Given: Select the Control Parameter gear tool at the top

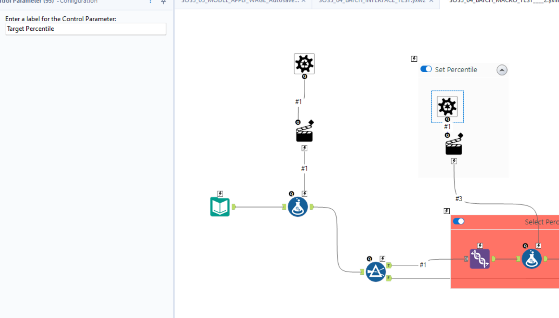Looking at the screenshot, I should pyautogui.click(x=304, y=64).
